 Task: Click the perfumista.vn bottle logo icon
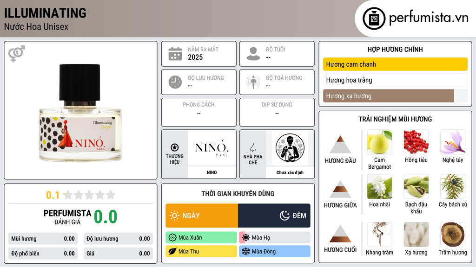[374, 19]
